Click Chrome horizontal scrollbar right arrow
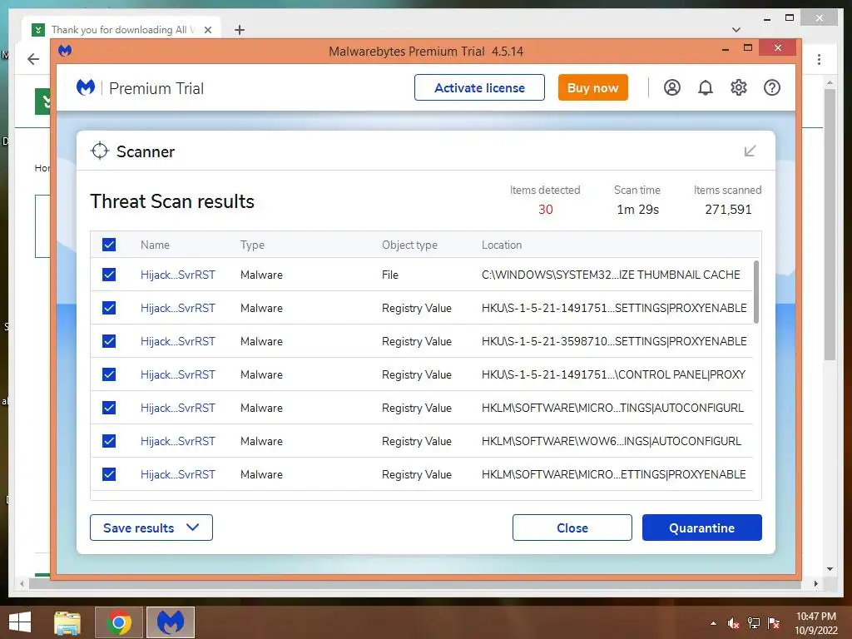This screenshot has width=852, height=639. (815, 583)
